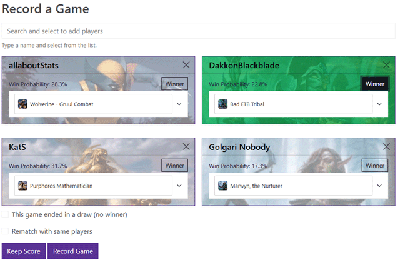Click Purphoros Mathematician deck icon
The image size is (400, 267).
[23, 186]
